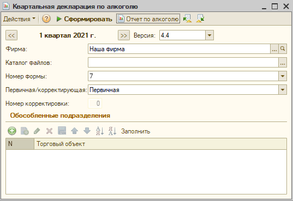Expand the Версия dropdown
293x201 pixels.
(x=210, y=35)
